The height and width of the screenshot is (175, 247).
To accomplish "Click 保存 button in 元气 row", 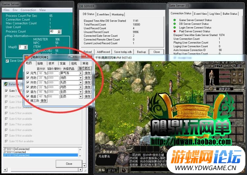I will (88, 73).
